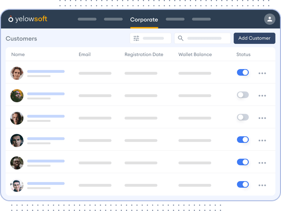Disable fifth customer's status toggle
The image size is (281, 211).
point(243,162)
